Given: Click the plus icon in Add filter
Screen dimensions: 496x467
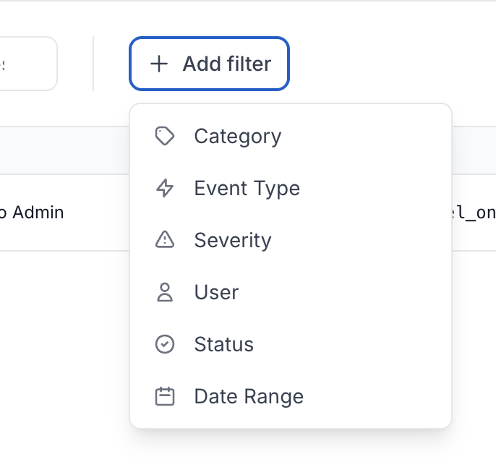Looking at the screenshot, I should 159,64.
